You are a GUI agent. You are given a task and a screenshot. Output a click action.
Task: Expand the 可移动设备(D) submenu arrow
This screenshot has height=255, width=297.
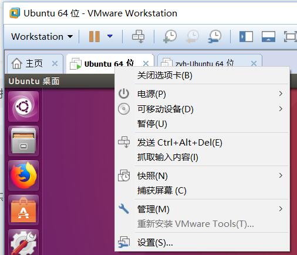click(x=281, y=109)
